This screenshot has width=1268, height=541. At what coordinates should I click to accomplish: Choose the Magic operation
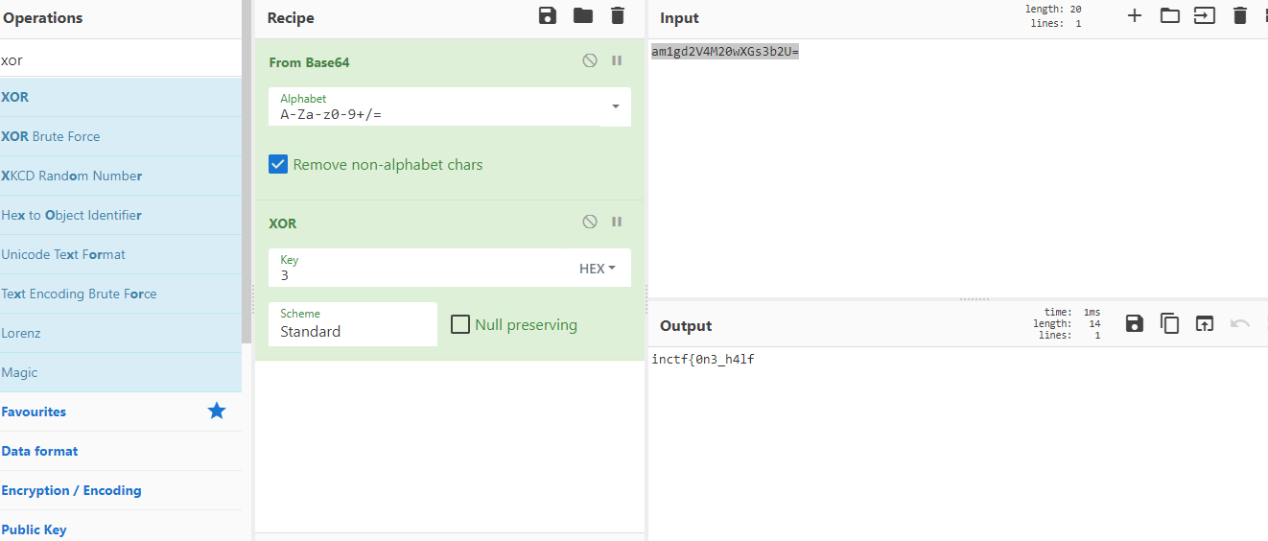click(20, 372)
